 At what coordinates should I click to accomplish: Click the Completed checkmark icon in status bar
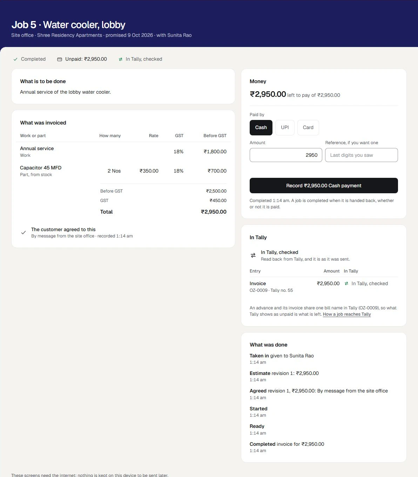coord(15,59)
